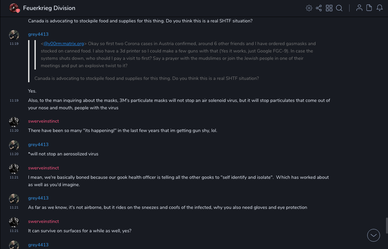
Task: Open room settings gear icon
Action: [x=309, y=8]
